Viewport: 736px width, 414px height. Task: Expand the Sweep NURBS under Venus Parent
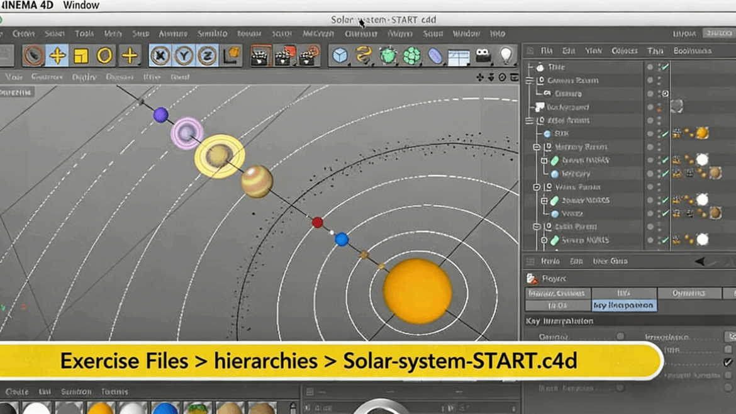[544, 201]
